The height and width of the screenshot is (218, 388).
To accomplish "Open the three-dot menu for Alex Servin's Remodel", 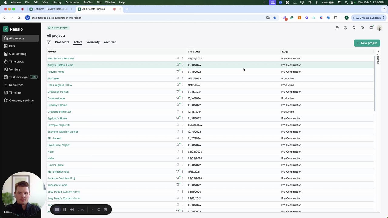I will click(x=183, y=58).
